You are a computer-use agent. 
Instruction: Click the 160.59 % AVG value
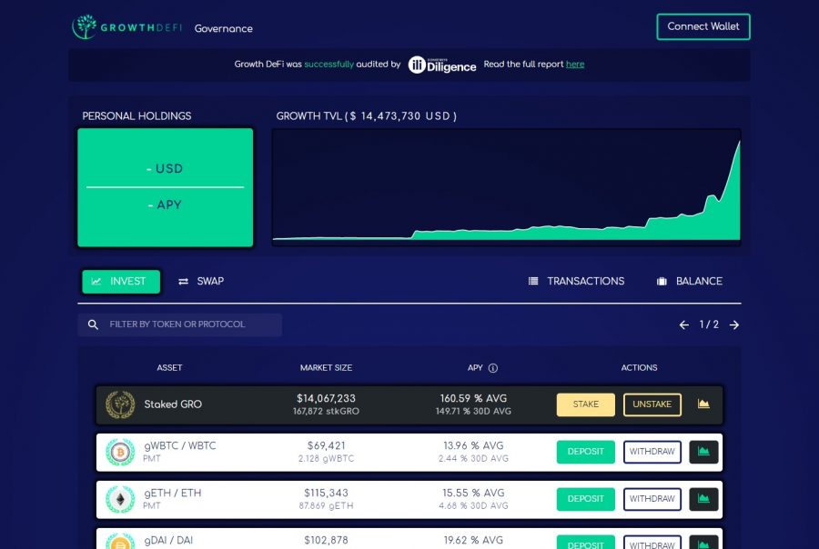[x=473, y=399]
